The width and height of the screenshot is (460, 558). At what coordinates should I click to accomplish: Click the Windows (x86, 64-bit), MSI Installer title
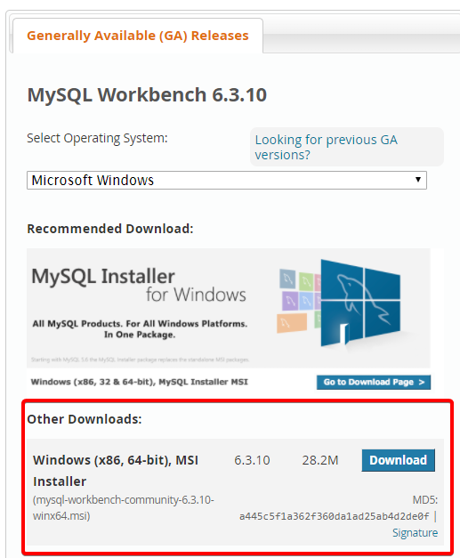click(x=116, y=471)
